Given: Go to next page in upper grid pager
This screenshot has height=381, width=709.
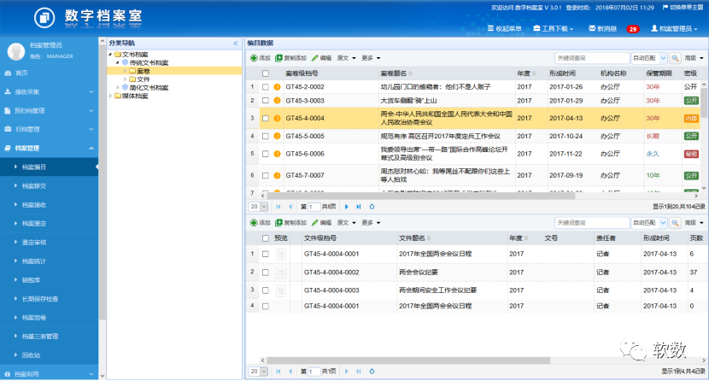Looking at the screenshot, I should click(346, 207).
